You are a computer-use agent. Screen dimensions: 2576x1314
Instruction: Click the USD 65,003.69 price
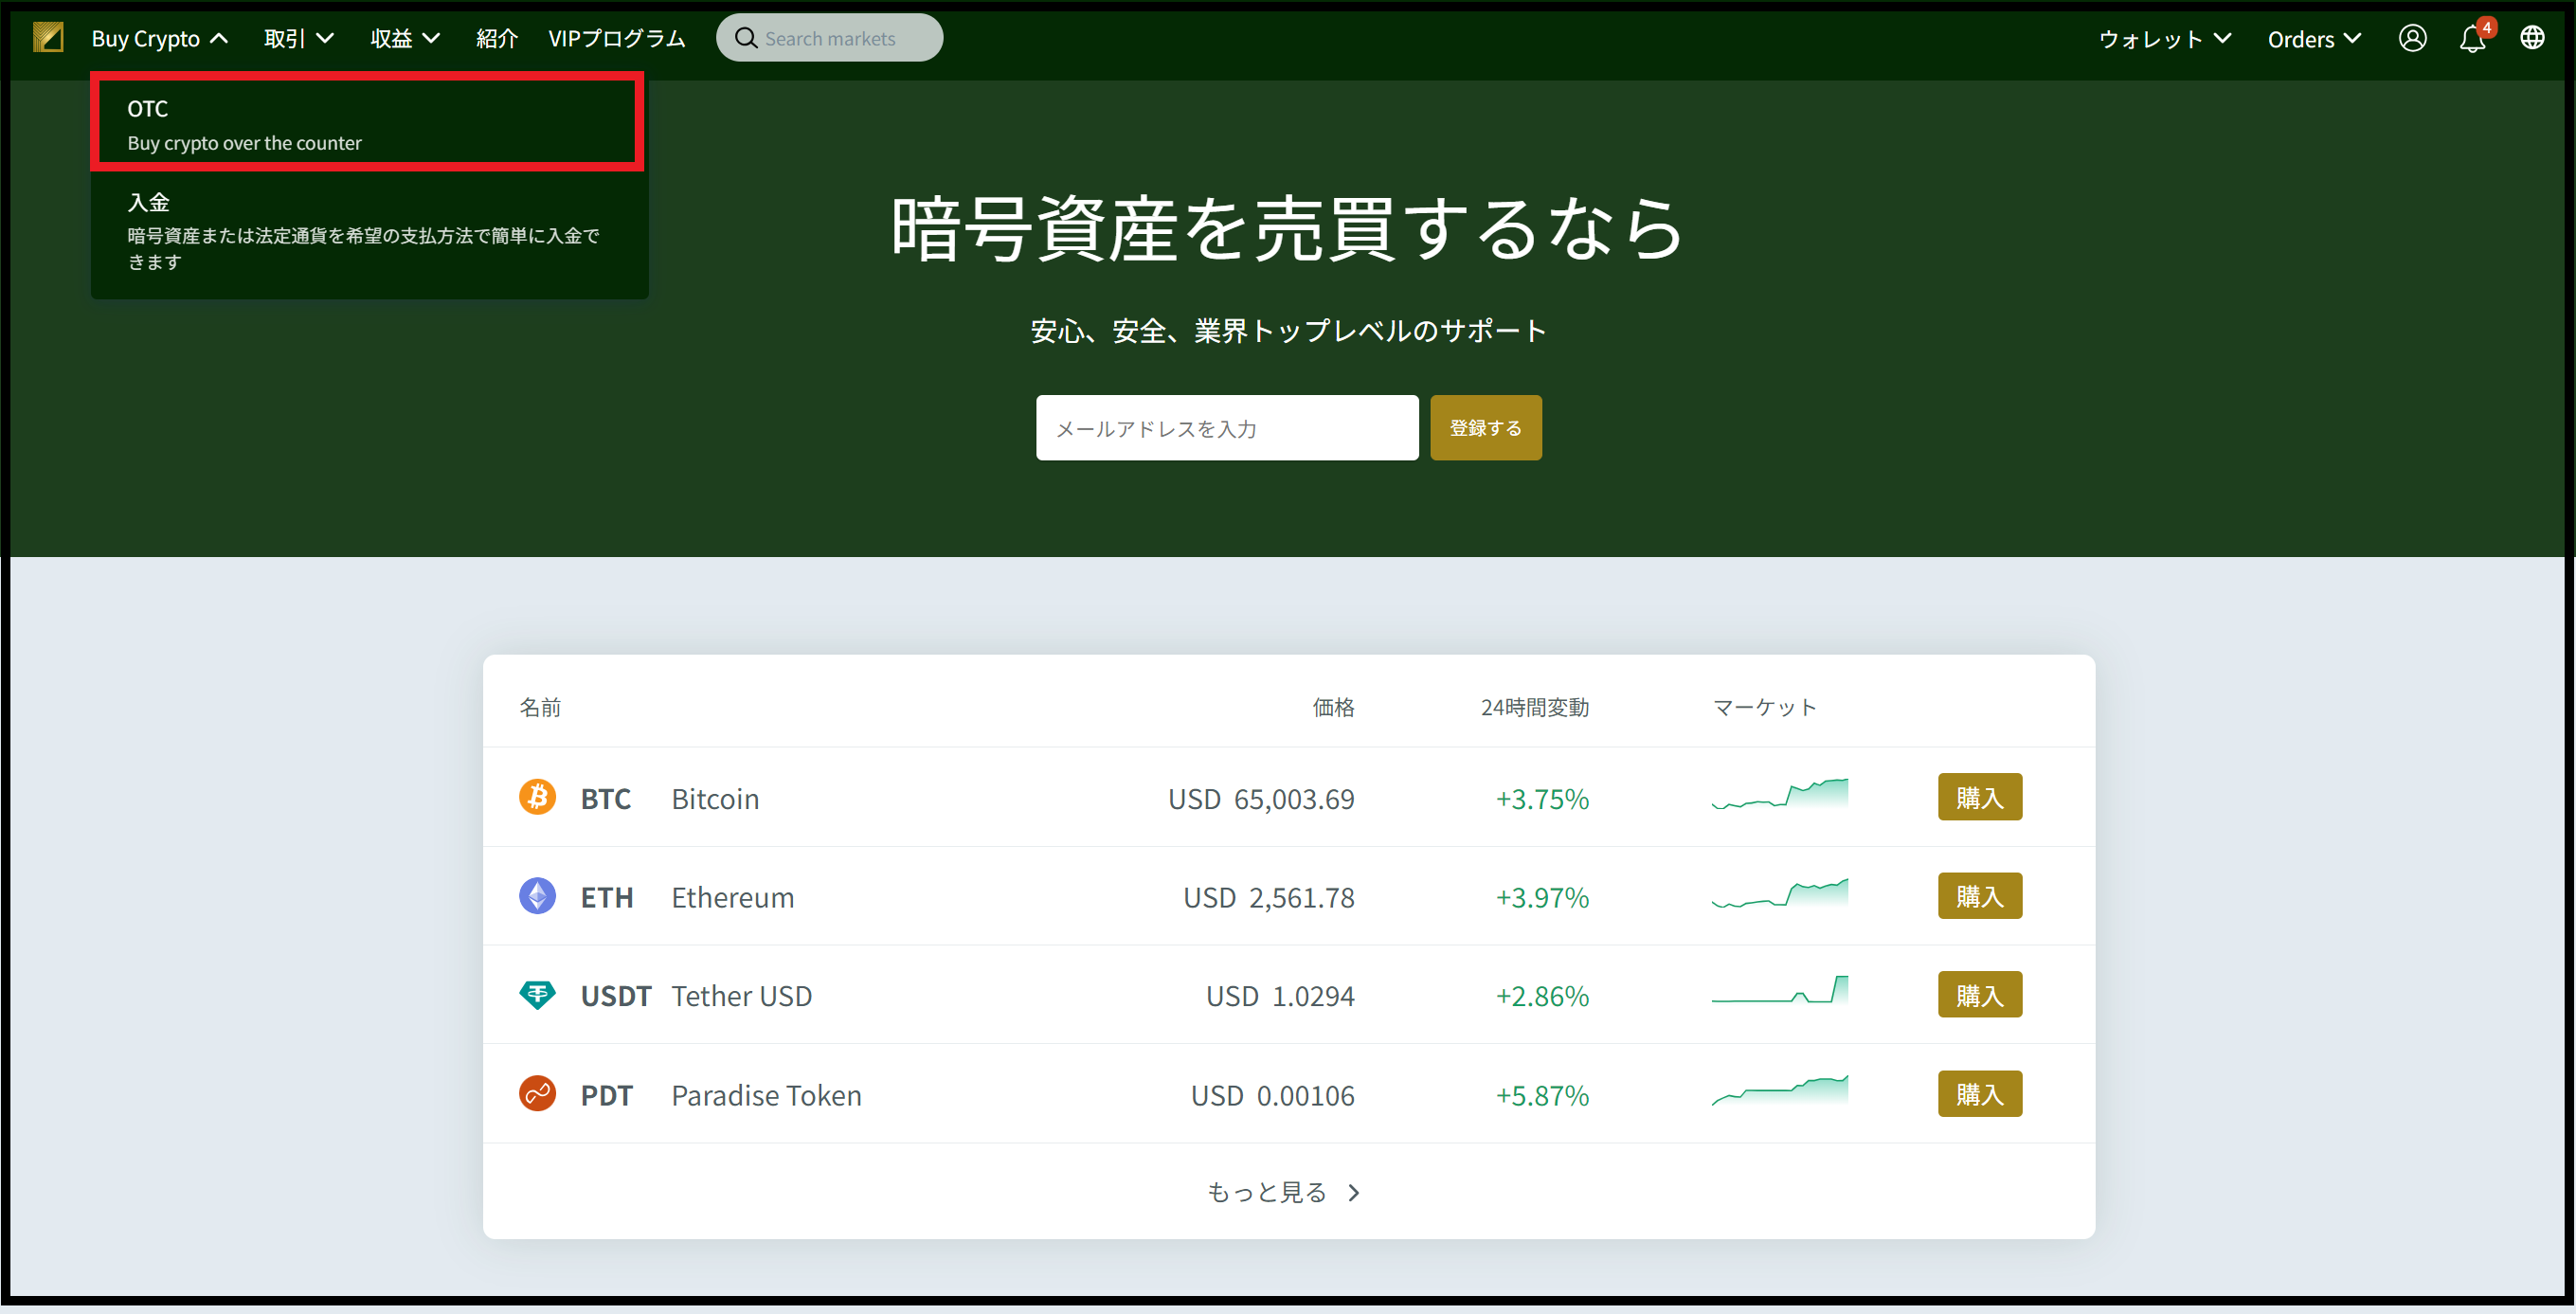click(x=1261, y=799)
